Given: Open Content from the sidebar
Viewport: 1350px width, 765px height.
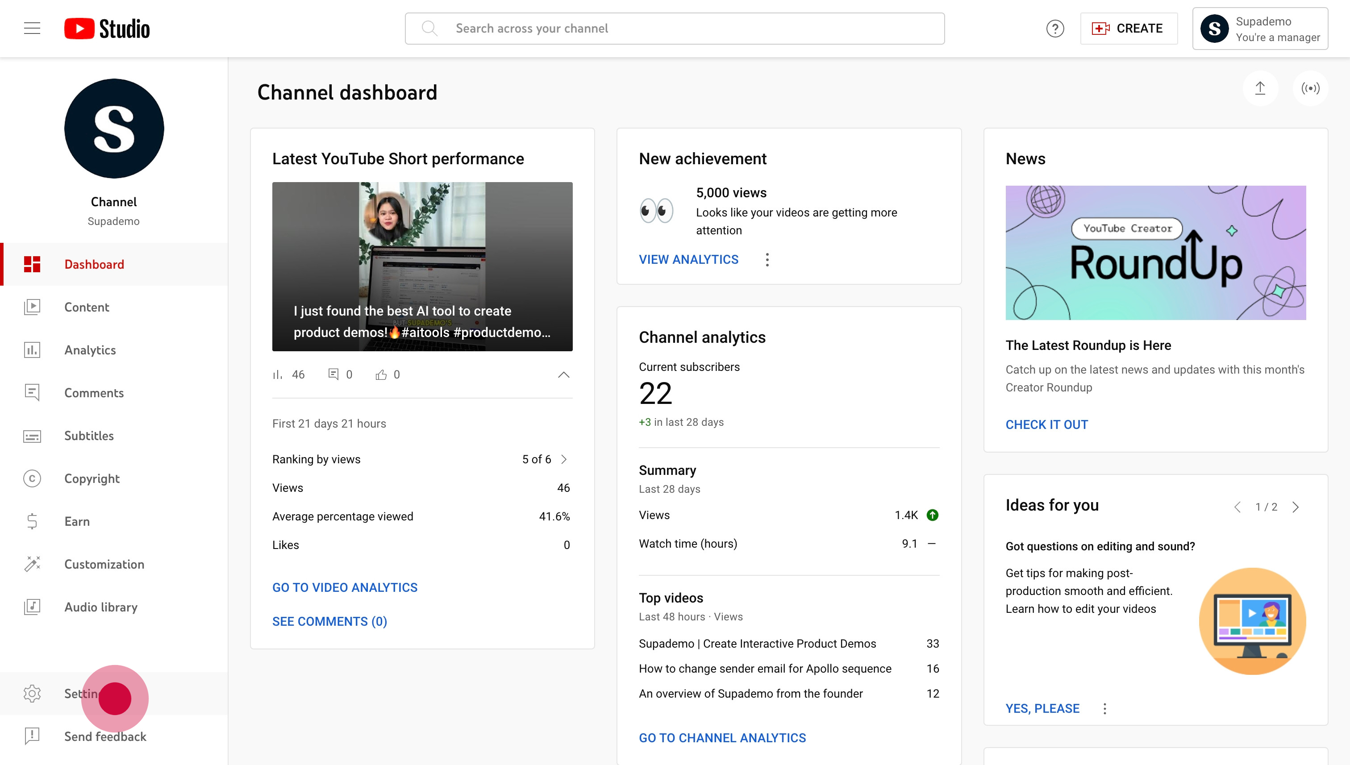Looking at the screenshot, I should (x=87, y=307).
